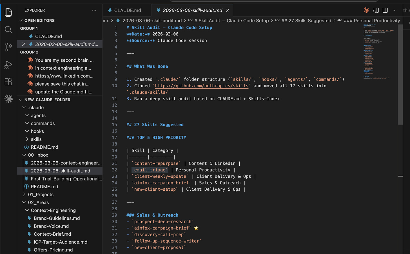Screen dimensions: 410x254
Task: Open the Extensions view icon
Action: click(x=8, y=82)
